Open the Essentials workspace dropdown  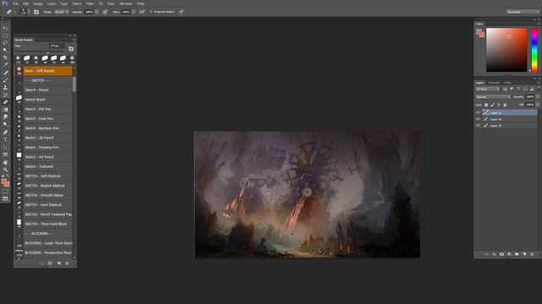coord(523,12)
